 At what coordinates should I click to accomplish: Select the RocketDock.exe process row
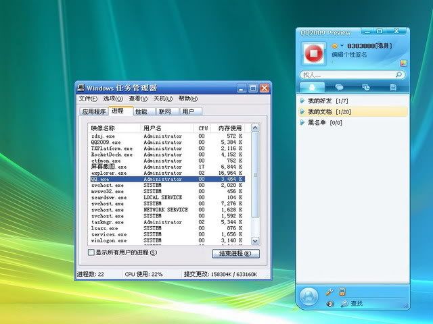[167, 155]
